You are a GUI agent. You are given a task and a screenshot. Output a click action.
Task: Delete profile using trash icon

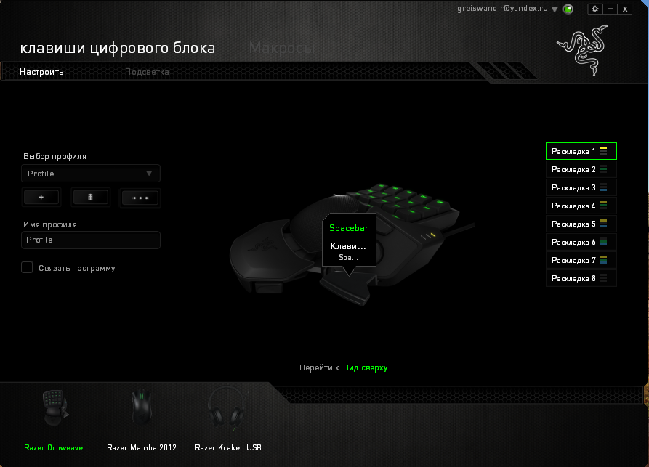[90, 198]
